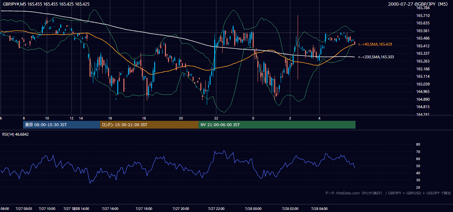Click RSI scale value 80

tap(418, 145)
